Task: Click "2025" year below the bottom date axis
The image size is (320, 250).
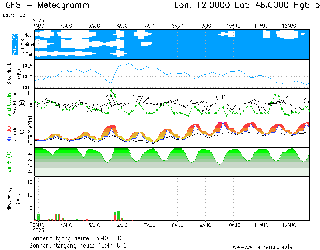Action: click(38, 230)
